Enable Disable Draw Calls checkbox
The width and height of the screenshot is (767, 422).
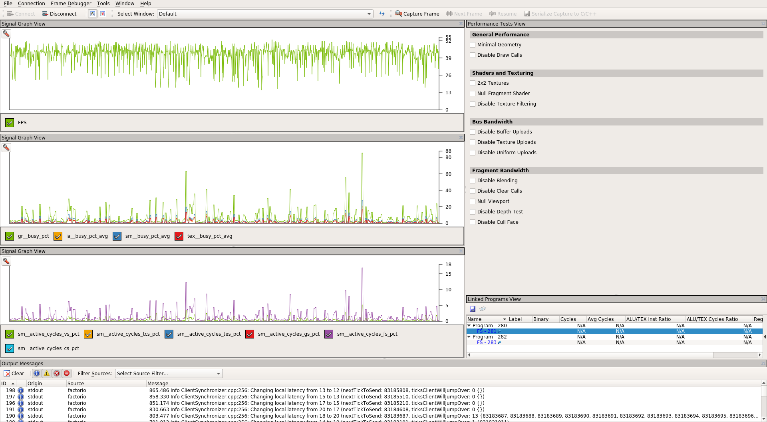(473, 55)
